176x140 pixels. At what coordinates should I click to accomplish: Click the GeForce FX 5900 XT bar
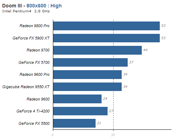(107, 38)
